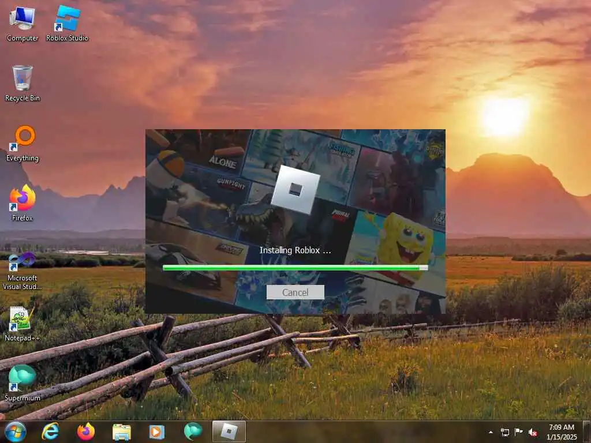Click the Installing Roblox status text

point(295,250)
